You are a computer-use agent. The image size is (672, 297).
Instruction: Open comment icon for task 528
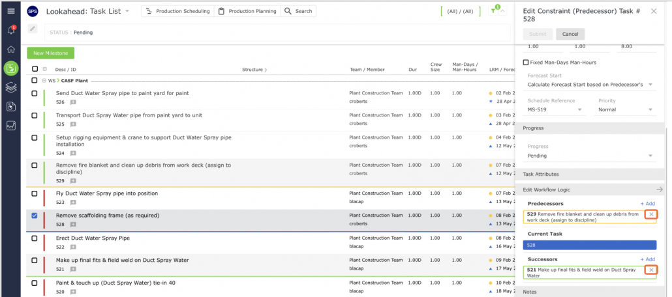coord(73,224)
